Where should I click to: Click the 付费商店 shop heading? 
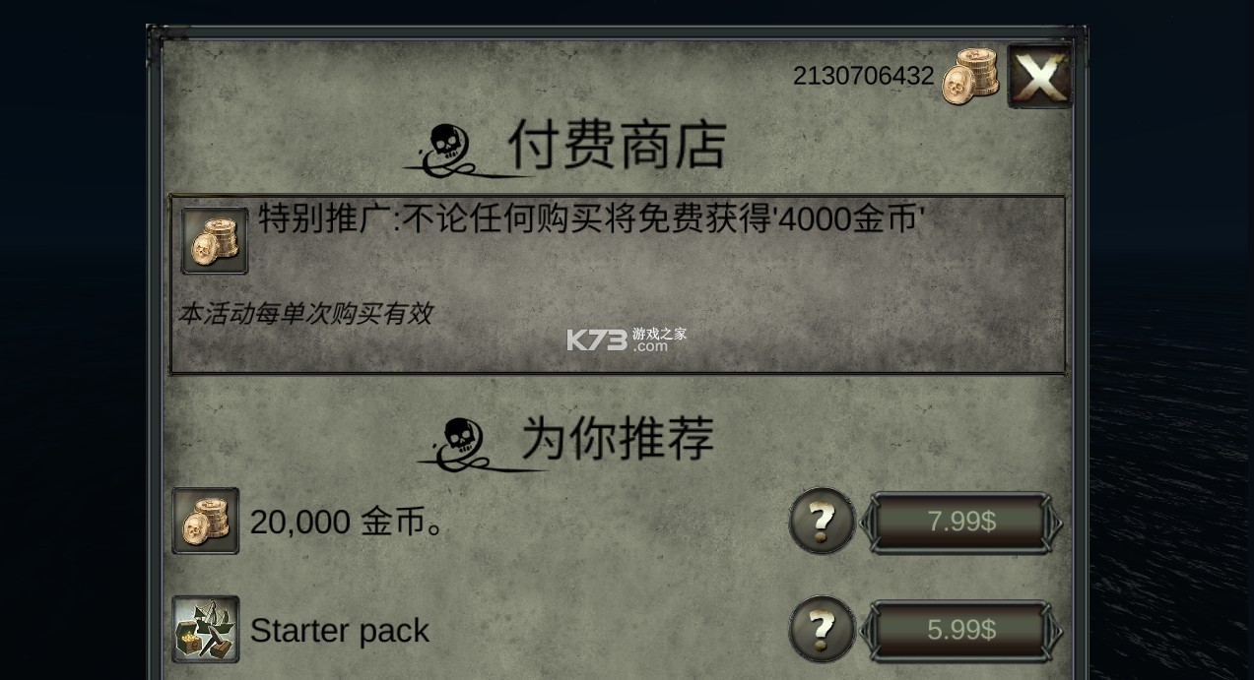click(x=618, y=146)
